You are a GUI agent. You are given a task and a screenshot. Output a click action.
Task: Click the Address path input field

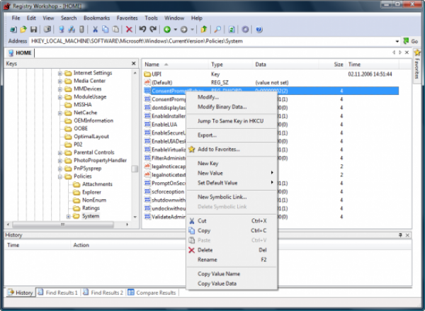[212, 41]
